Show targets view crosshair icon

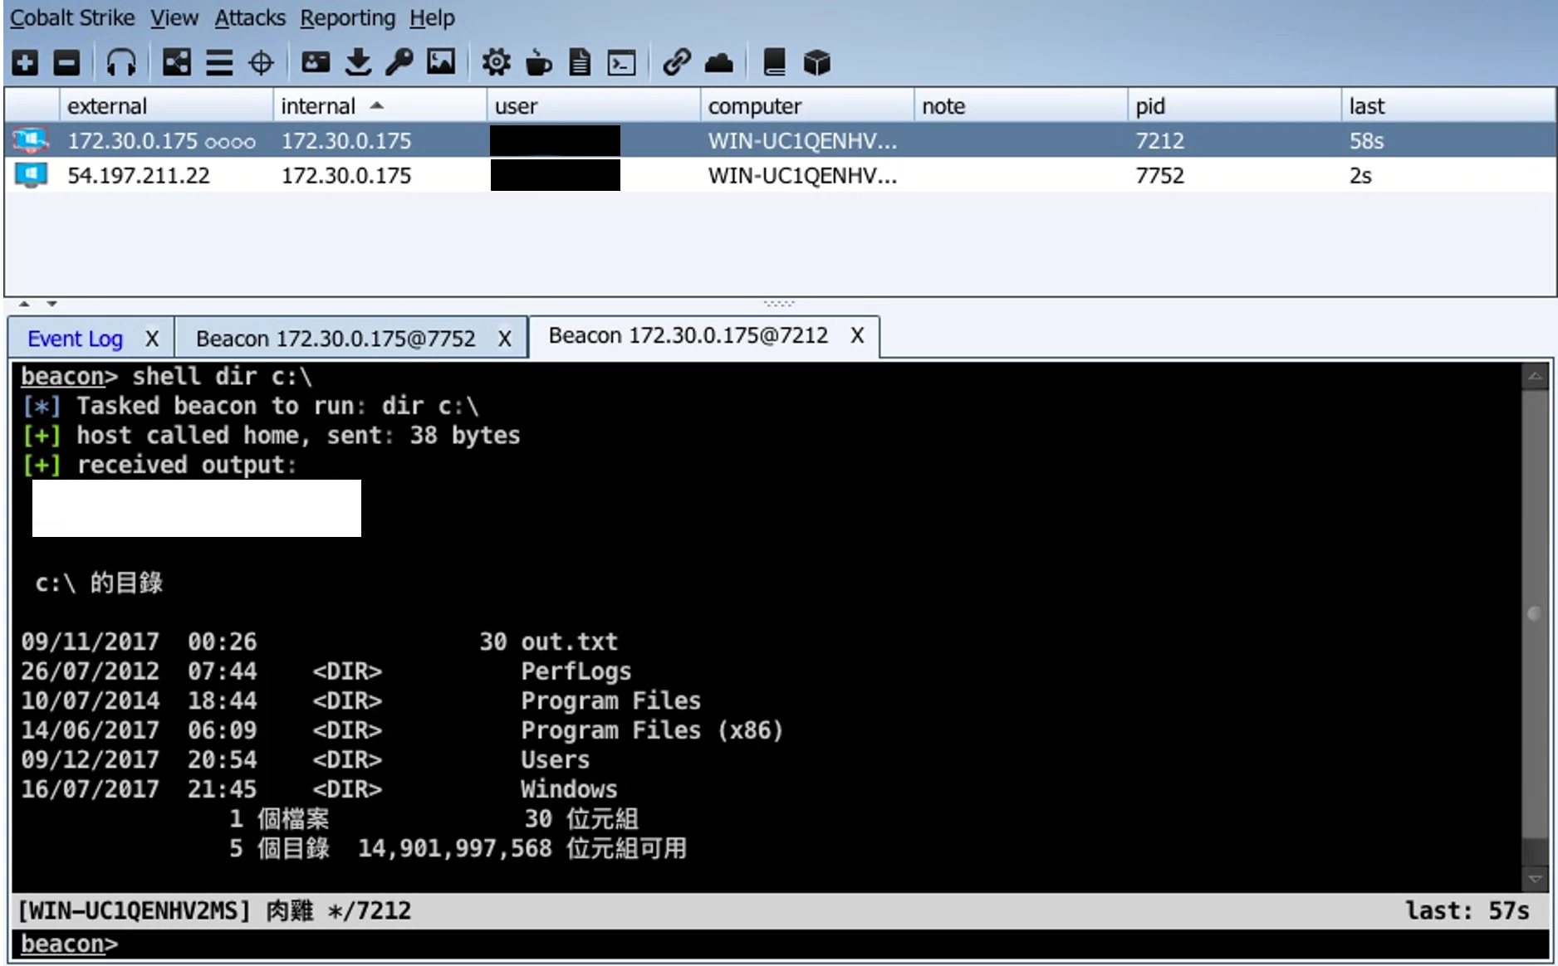coord(261,62)
